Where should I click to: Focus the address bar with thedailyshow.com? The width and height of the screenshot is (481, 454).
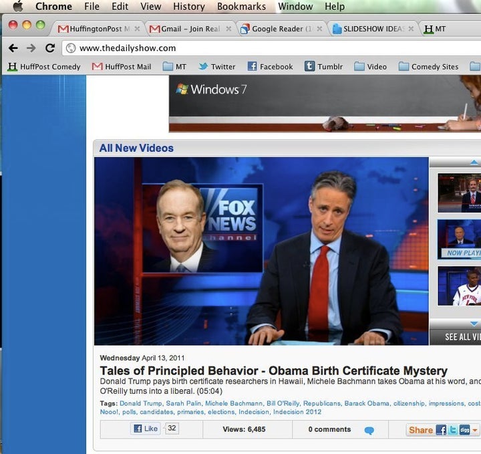point(271,48)
